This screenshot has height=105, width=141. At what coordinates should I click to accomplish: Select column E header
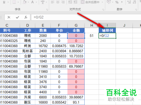43,25
